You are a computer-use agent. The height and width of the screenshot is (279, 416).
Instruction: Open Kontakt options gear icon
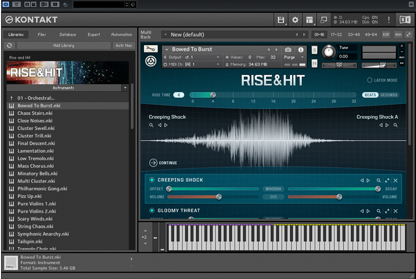(295, 20)
